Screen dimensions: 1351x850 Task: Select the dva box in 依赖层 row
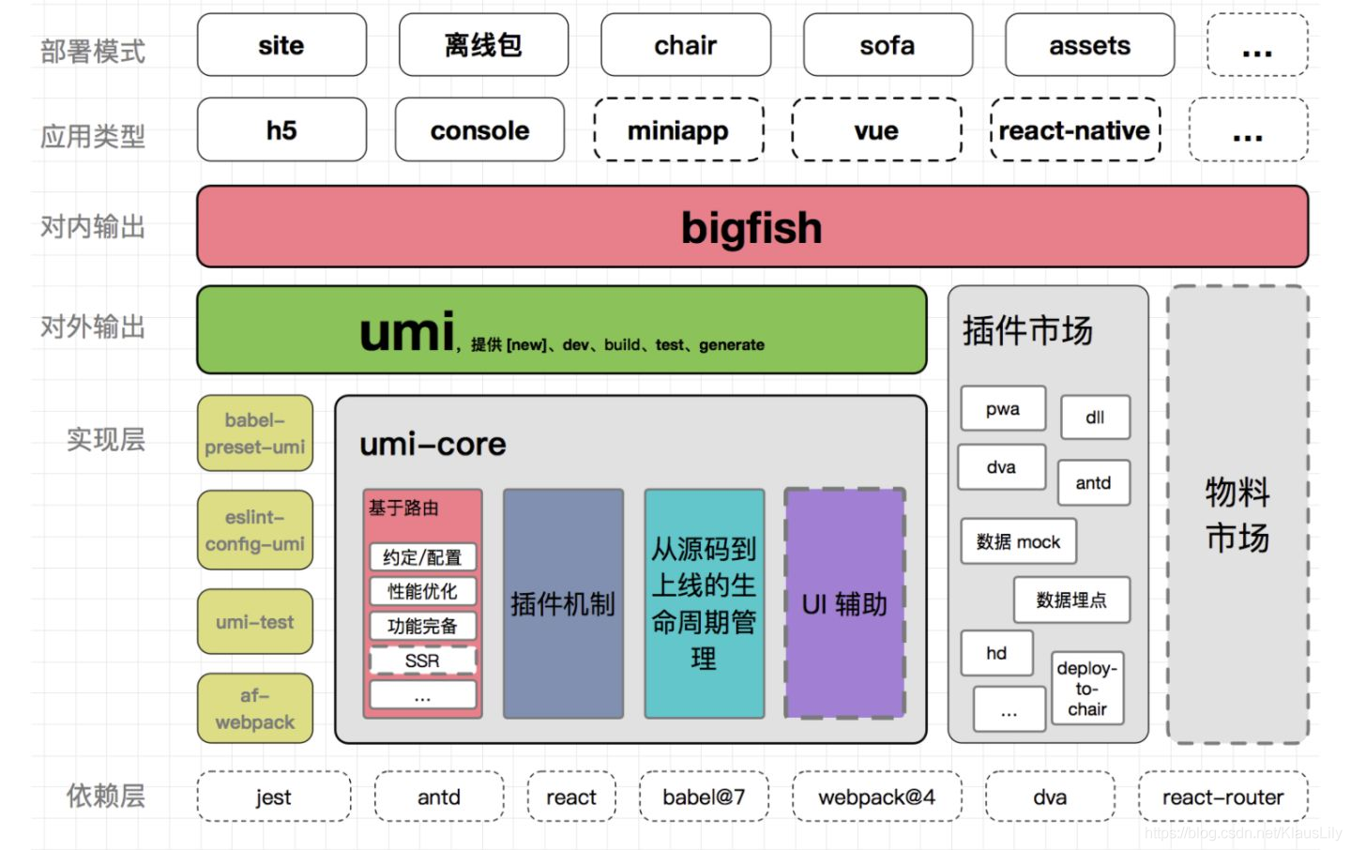pos(1050,797)
